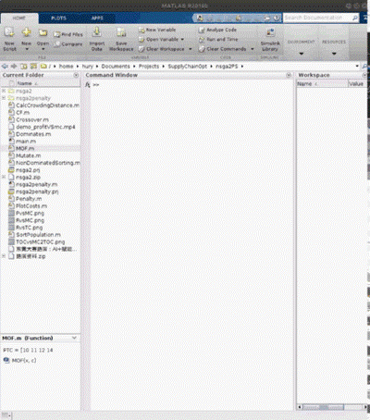Create a New Script
Screen dimensions: 370x420
pyautogui.click(x=9, y=39)
